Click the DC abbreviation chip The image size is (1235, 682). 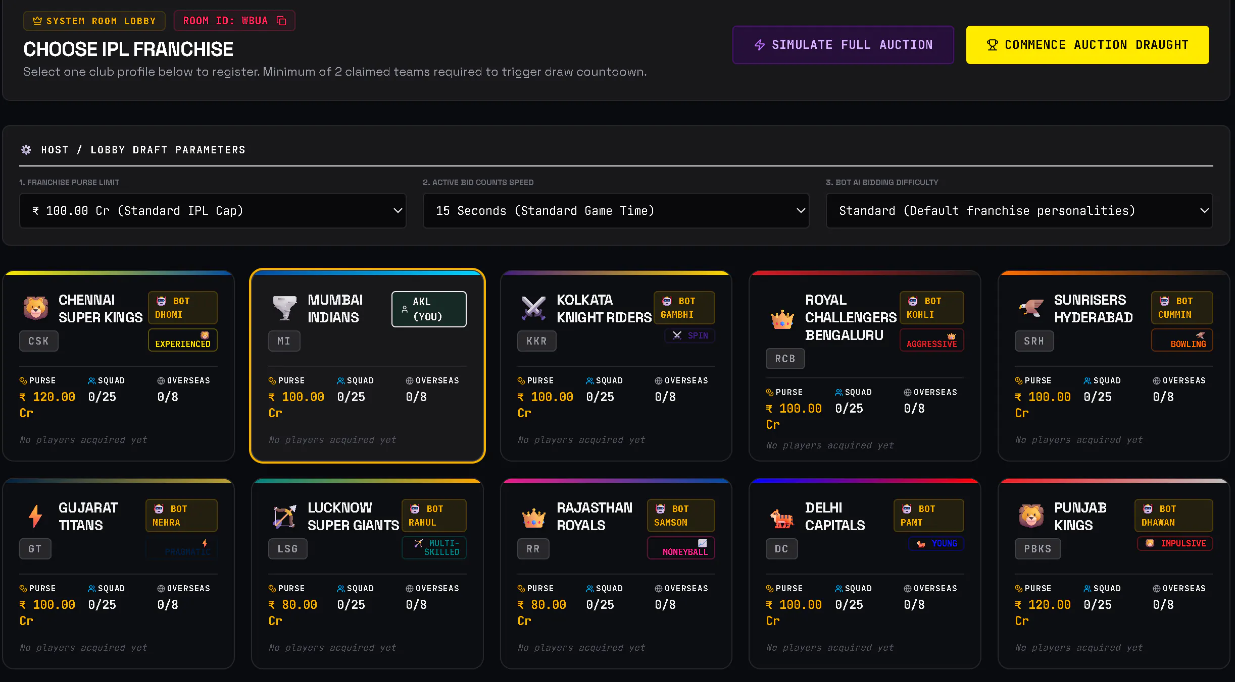point(782,549)
